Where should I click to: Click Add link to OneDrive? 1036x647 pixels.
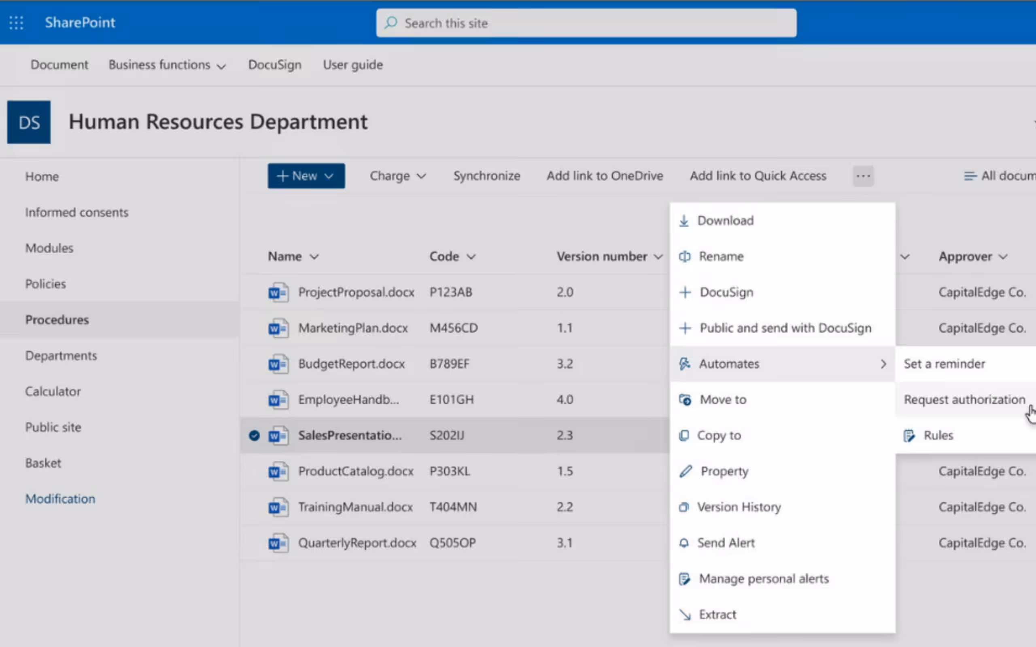605,176
